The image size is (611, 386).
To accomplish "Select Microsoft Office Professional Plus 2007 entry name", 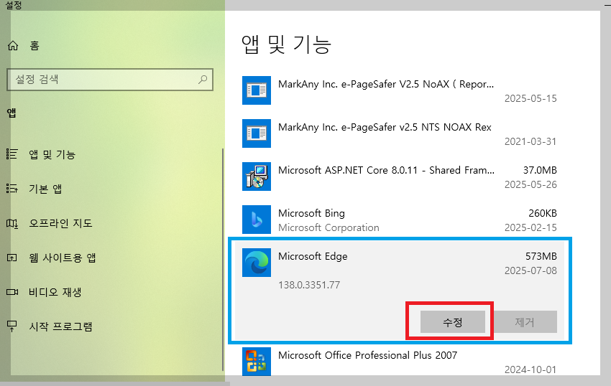I will pyautogui.click(x=367, y=355).
